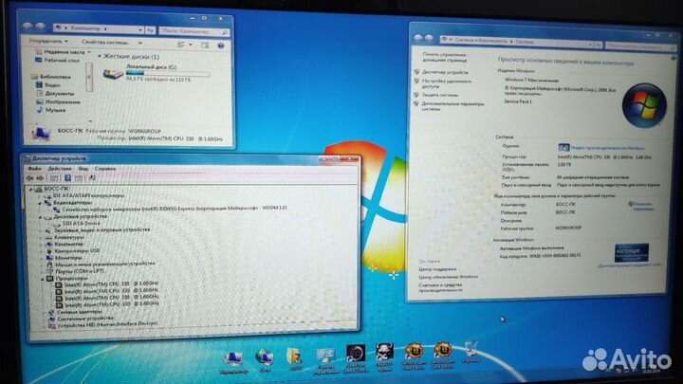Open Диспетчер устройств link in Система window
Screen dimensions: 683x384
pos(445,72)
